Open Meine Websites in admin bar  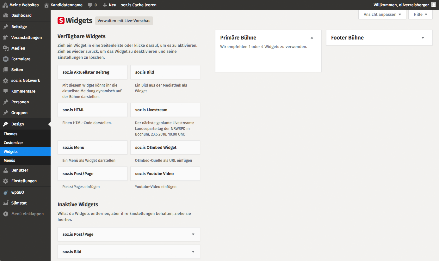[21, 5]
